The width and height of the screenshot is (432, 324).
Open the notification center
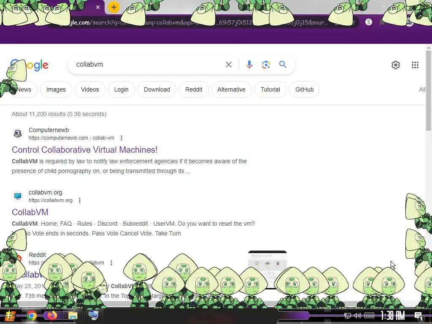419,316
